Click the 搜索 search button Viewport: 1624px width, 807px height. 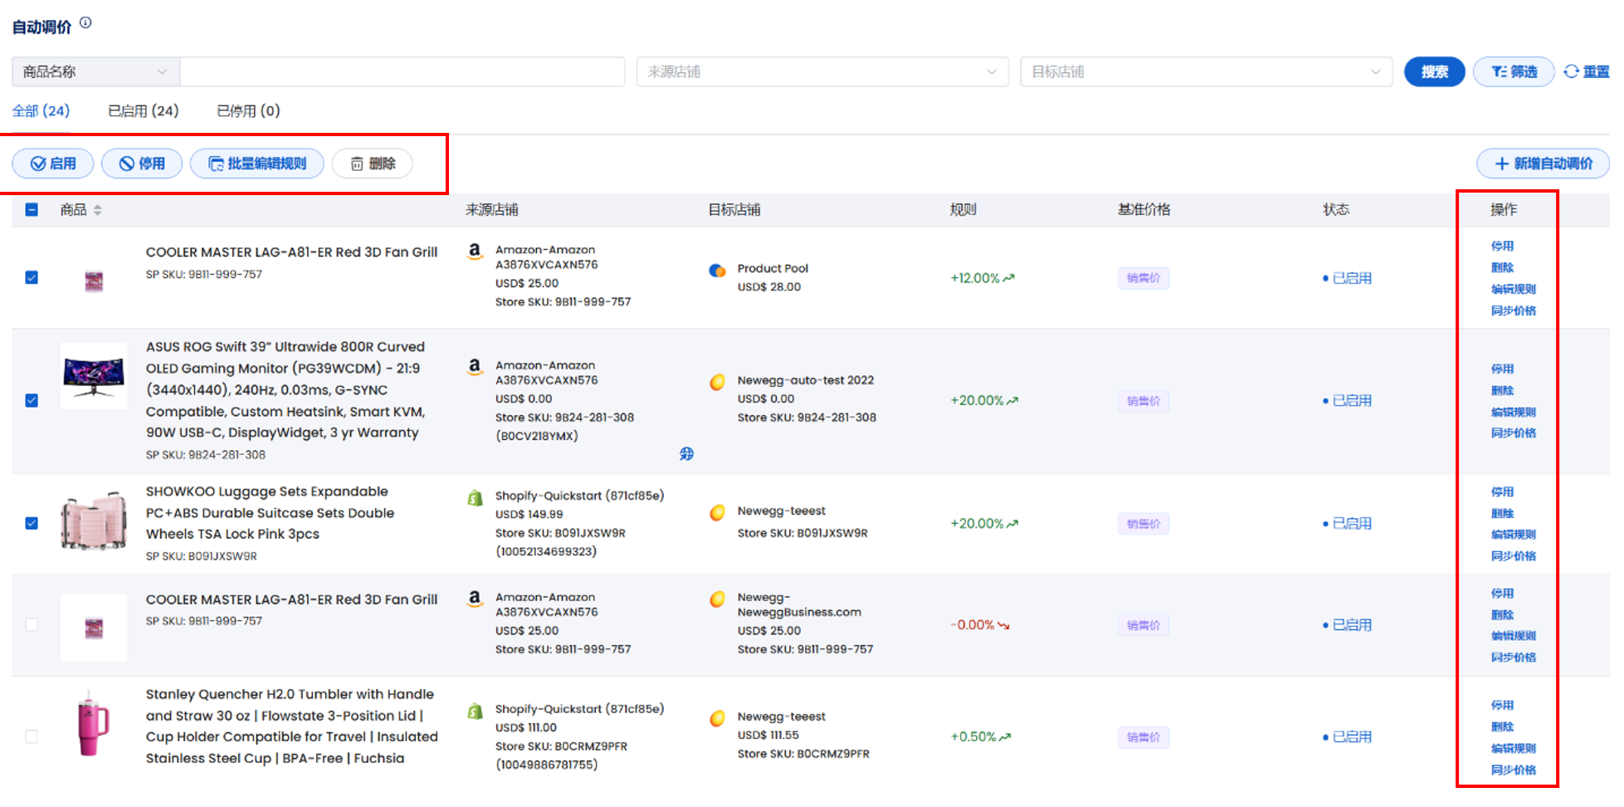pyautogui.click(x=1434, y=71)
